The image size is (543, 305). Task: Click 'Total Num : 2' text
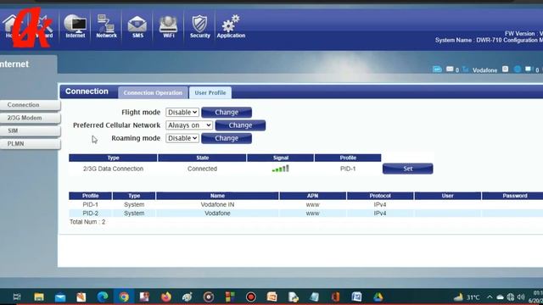87,222
